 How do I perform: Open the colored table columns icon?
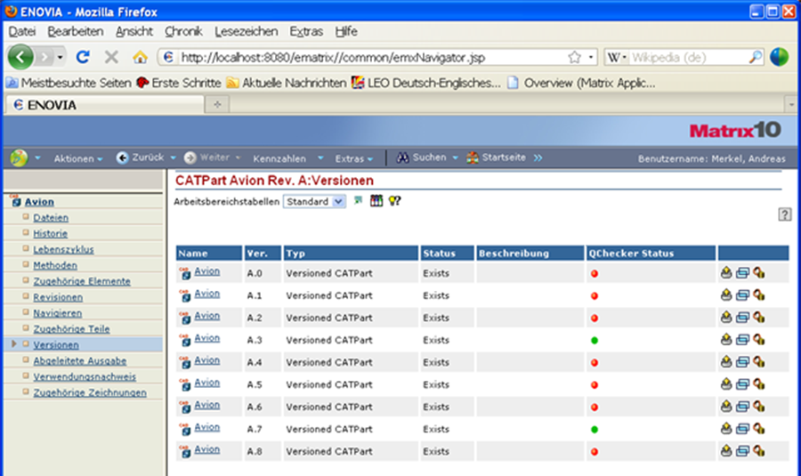(x=376, y=201)
